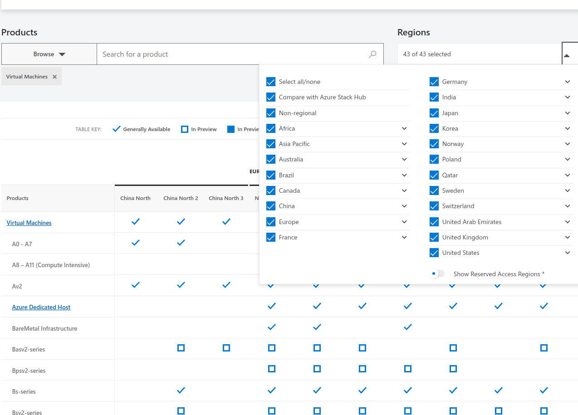Uncheck the Poland checkbox
The width and height of the screenshot is (578, 415).
(434, 159)
